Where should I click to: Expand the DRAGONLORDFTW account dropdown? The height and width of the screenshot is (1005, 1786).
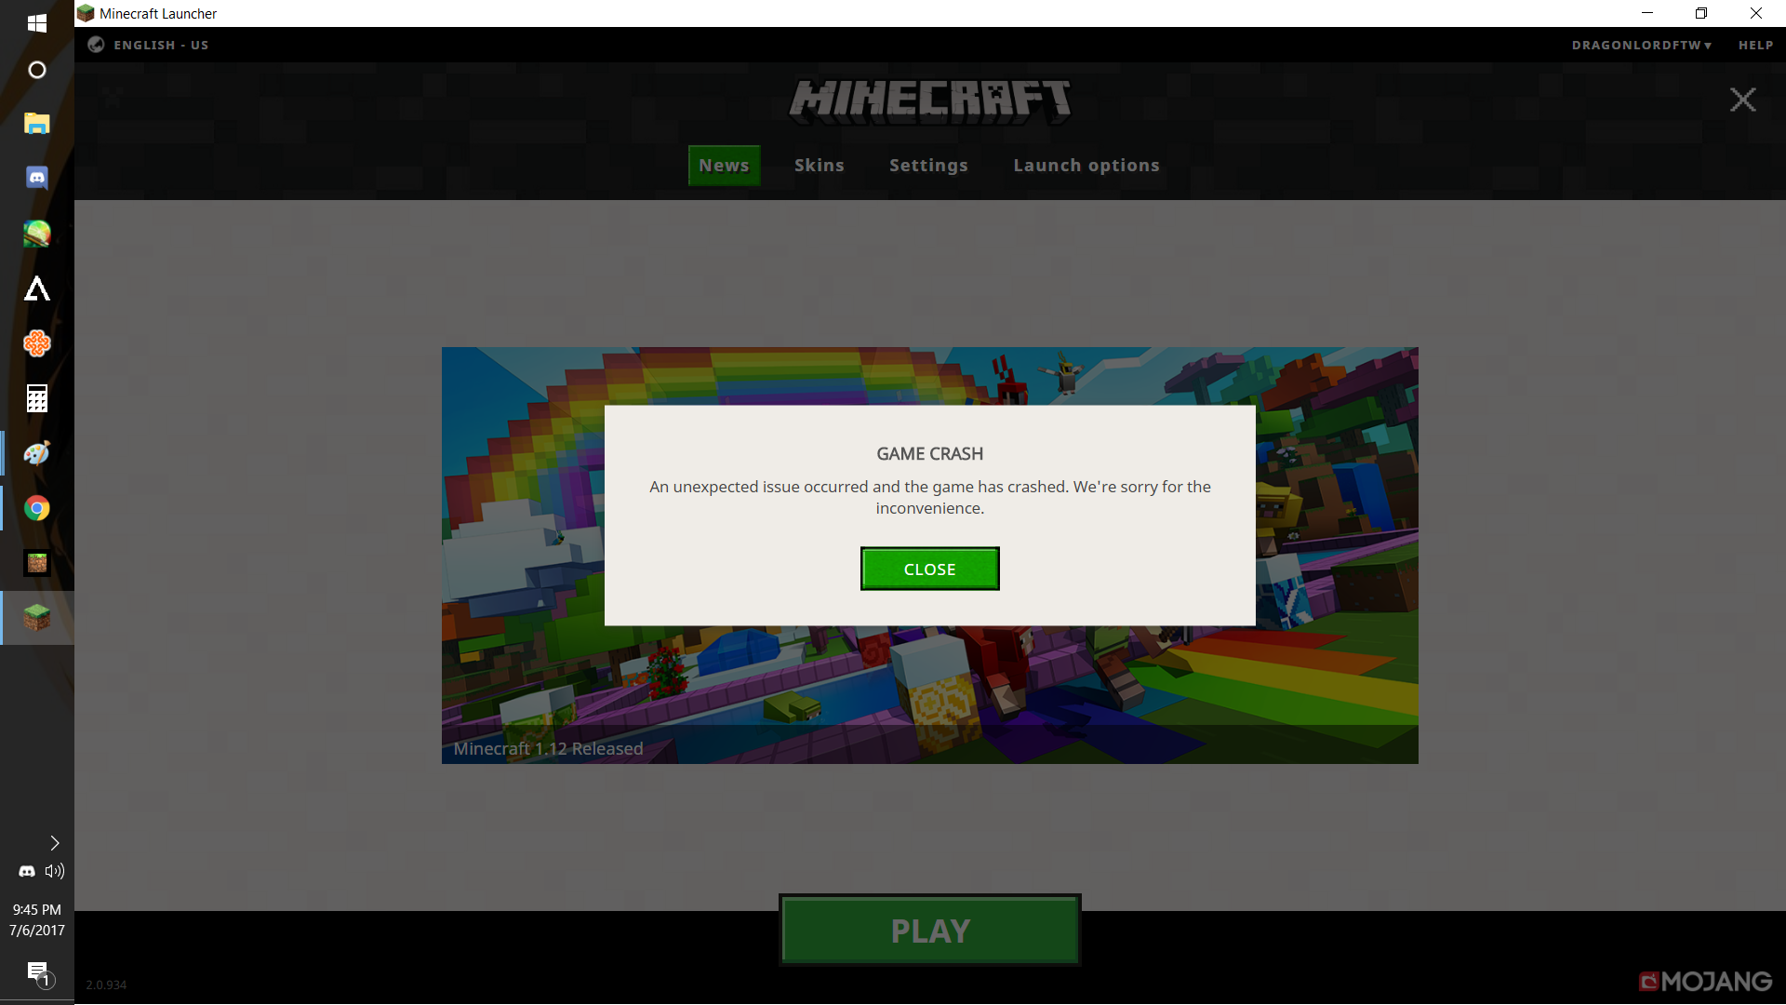[x=1641, y=45]
